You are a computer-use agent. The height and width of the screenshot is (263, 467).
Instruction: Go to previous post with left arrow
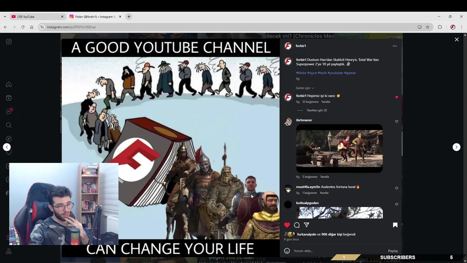coord(7,147)
